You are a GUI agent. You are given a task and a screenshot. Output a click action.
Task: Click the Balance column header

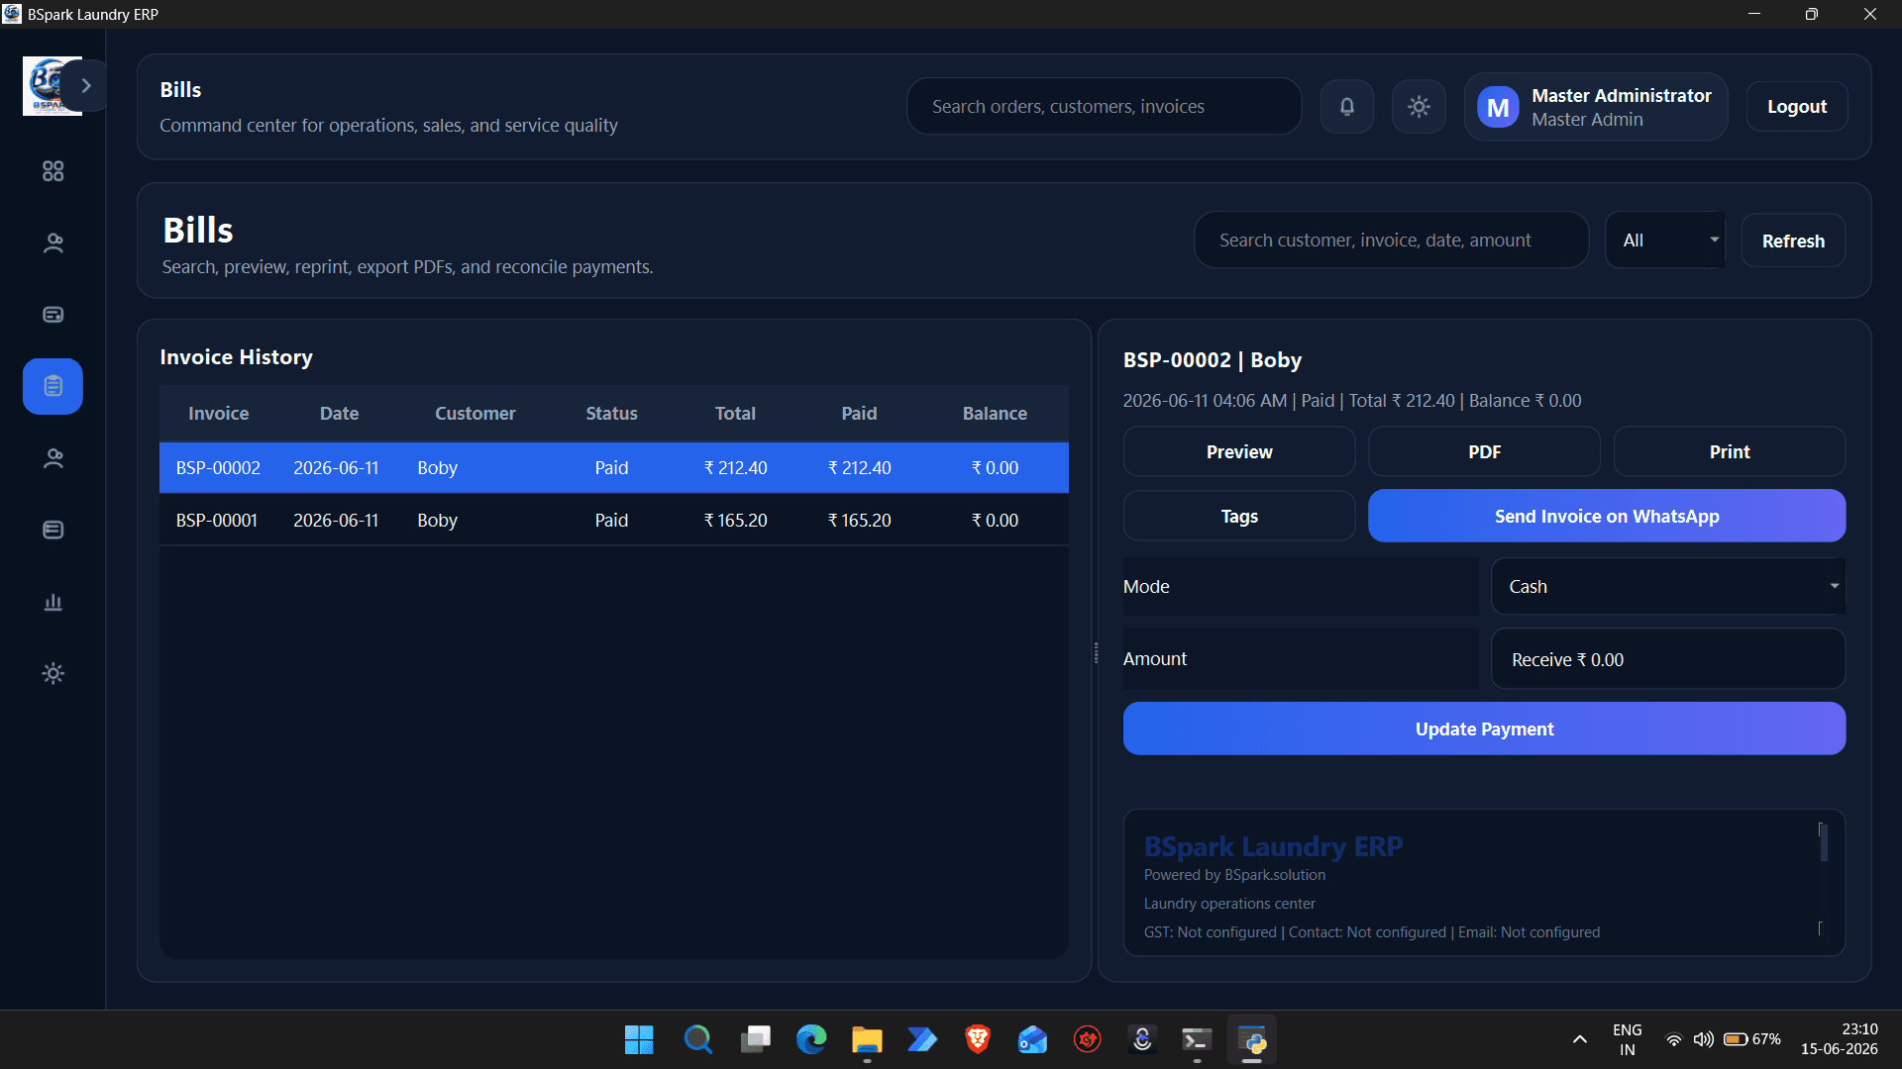click(995, 413)
